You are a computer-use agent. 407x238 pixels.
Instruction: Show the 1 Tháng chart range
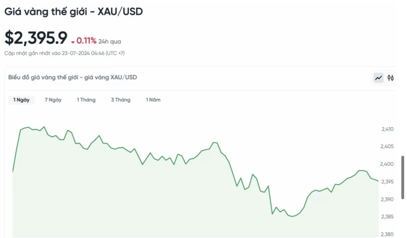[86, 100]
